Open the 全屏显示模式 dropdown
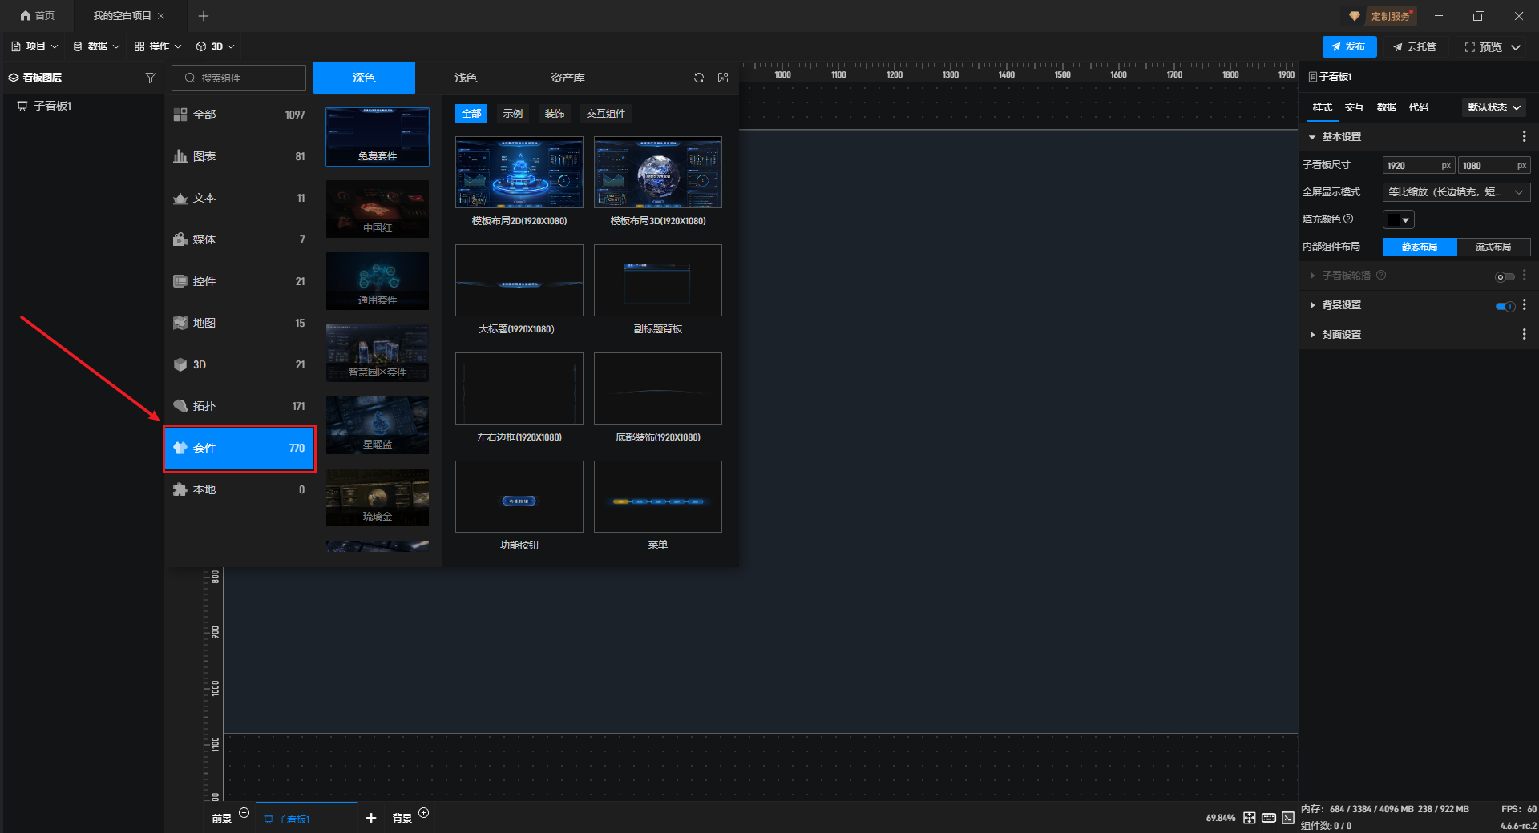The height and width of the screenshot is (833, 1539). pos(1456,192)
